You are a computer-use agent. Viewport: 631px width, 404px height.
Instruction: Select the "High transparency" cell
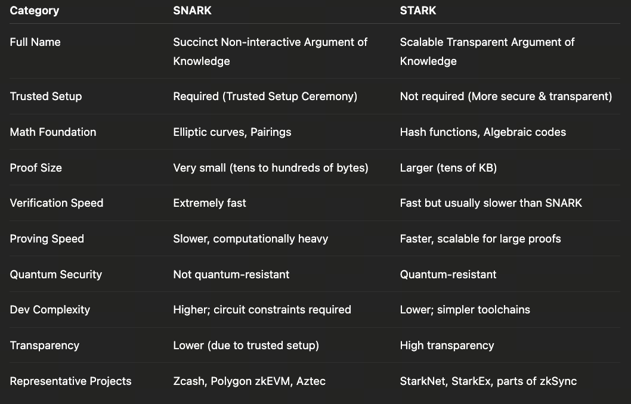pos(447,345)
